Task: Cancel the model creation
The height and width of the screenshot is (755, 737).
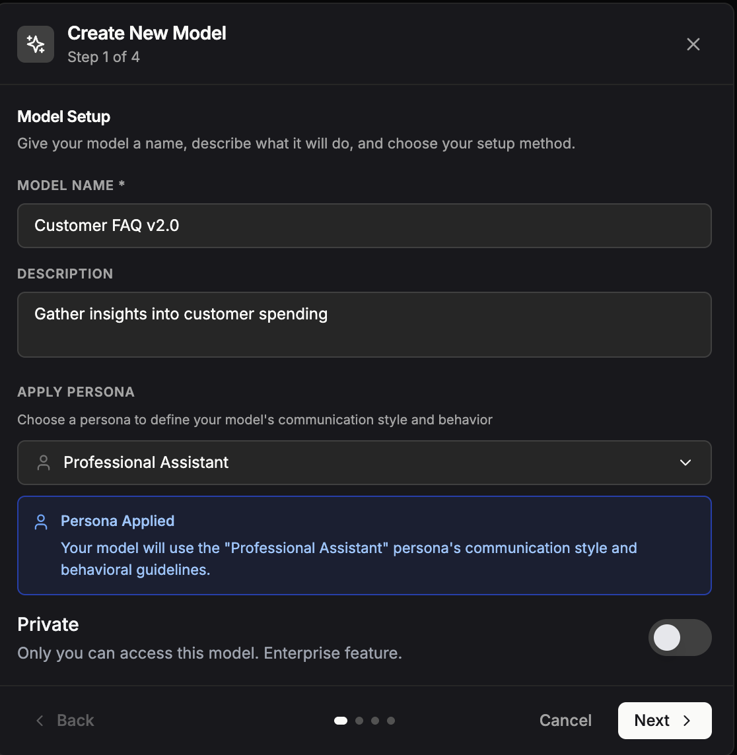Action: point(565,720)
